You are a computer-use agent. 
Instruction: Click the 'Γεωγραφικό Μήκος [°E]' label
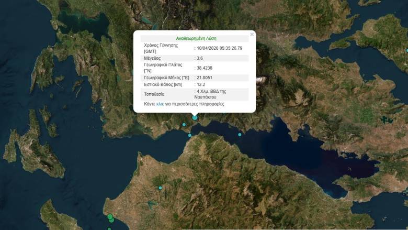(166, 78)
